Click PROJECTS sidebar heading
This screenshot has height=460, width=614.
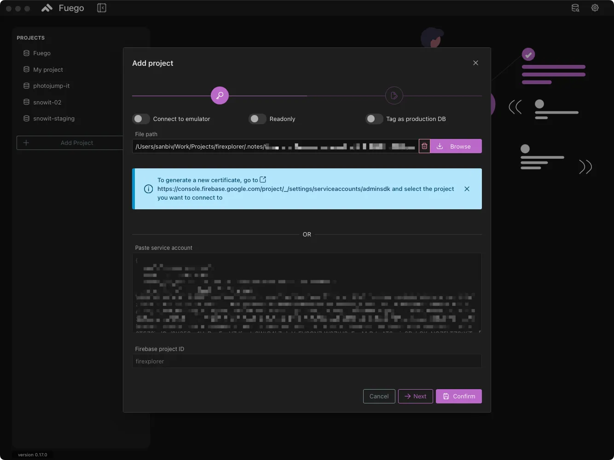click(31, 38)
